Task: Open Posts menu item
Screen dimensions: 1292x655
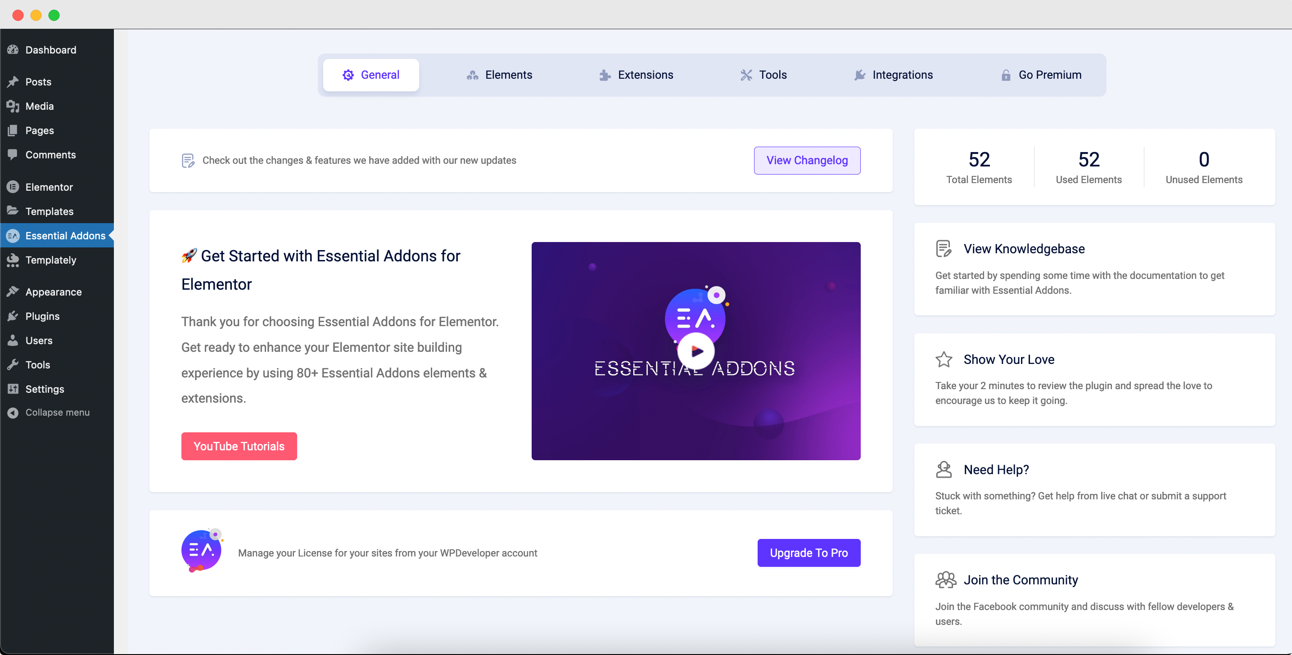Action: click(x=57, y=82)
